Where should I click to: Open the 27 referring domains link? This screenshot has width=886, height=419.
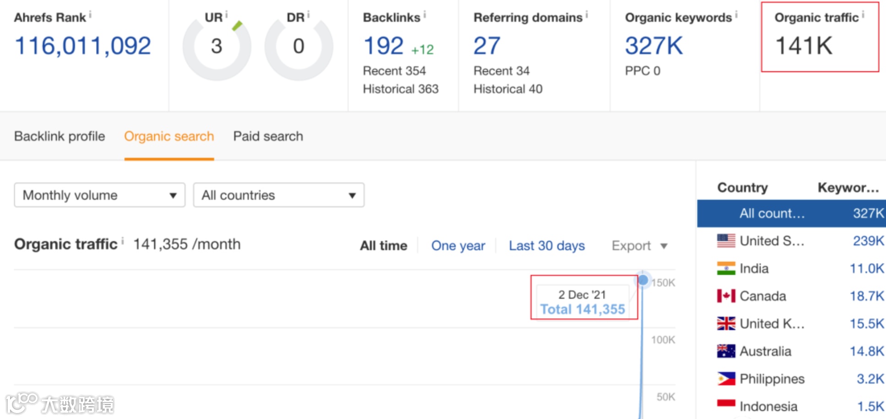[x=487, y=46]
